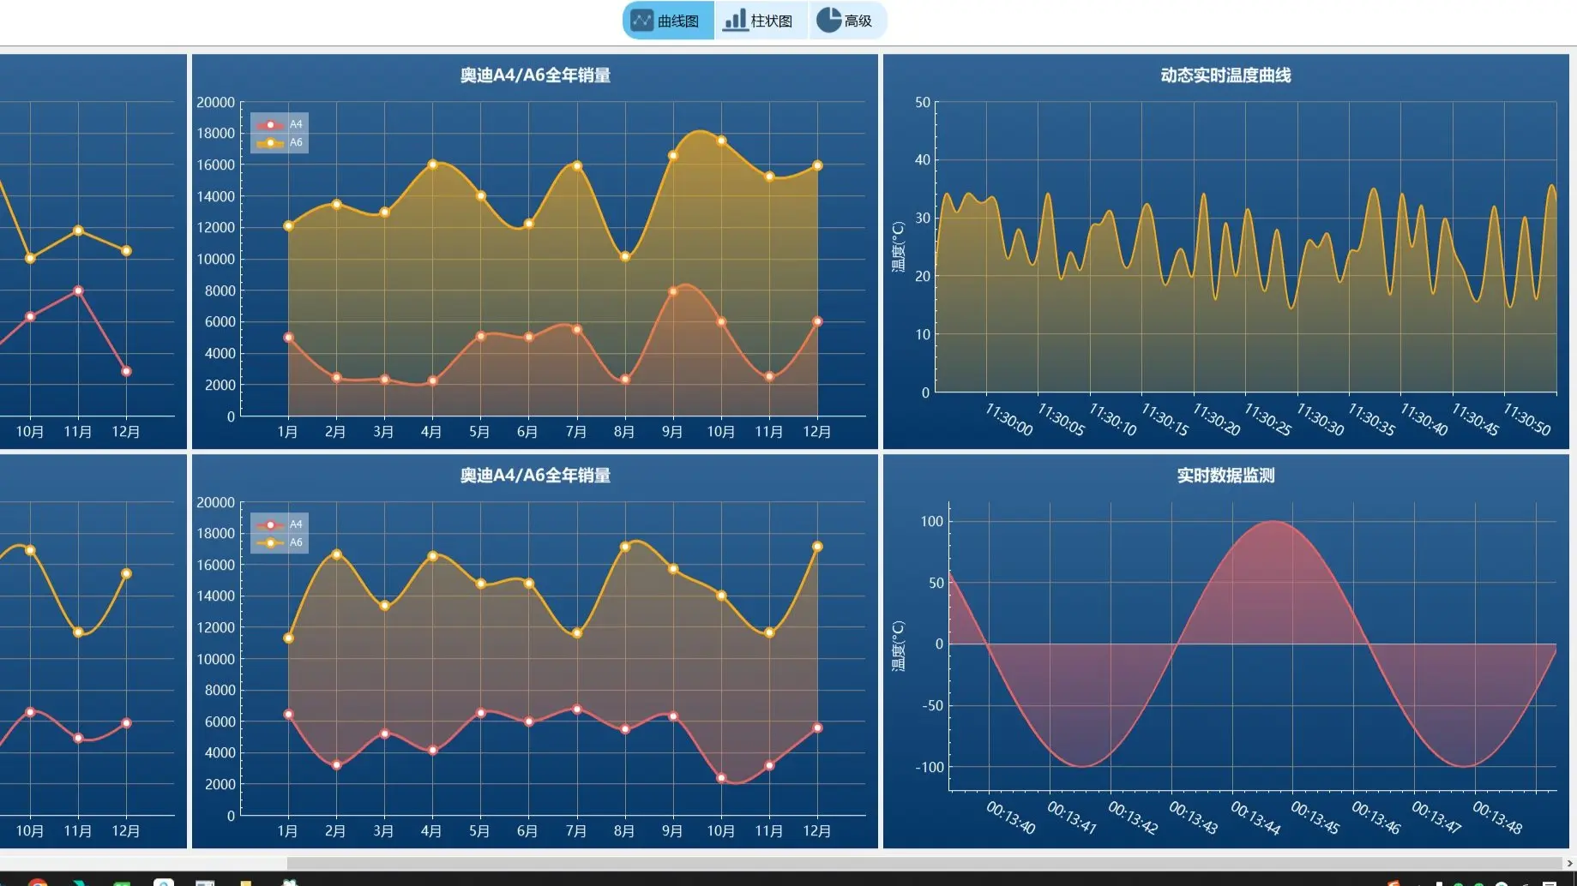Click lower chart A6 point for 7月
1577x886 pixels.
point(577,633)
